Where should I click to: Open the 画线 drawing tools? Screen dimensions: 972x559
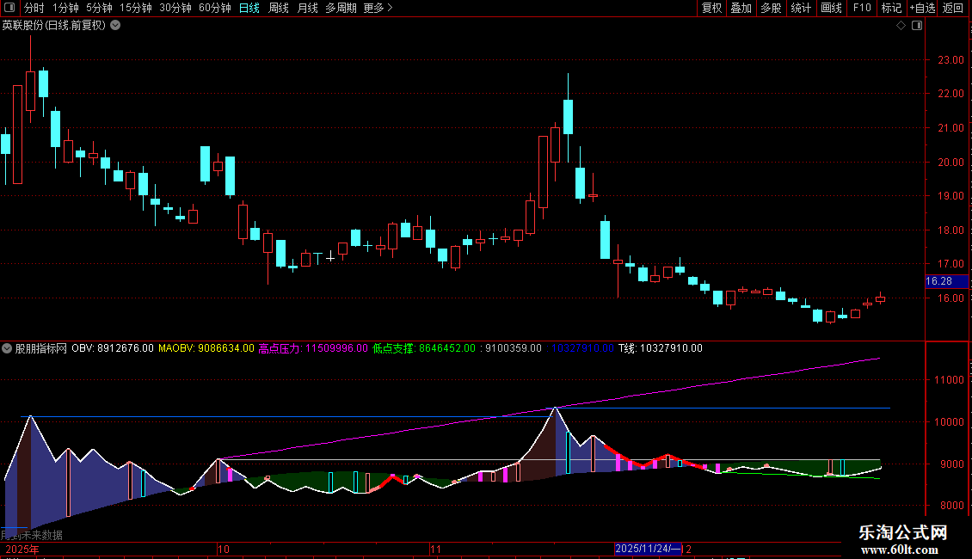click(831, 8)
